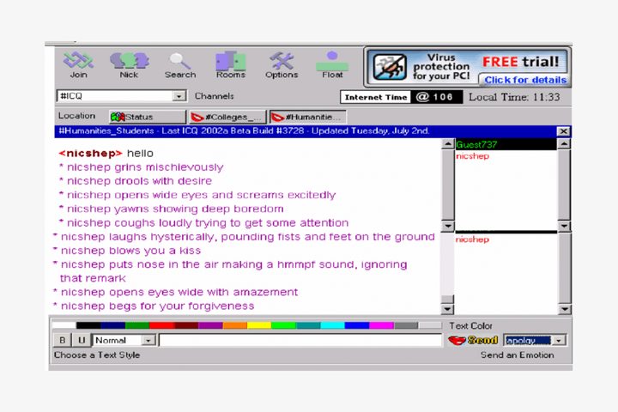Select nicshep in the upper user list
This screenshot has width=618, height=412.
[x=472, y=156]
